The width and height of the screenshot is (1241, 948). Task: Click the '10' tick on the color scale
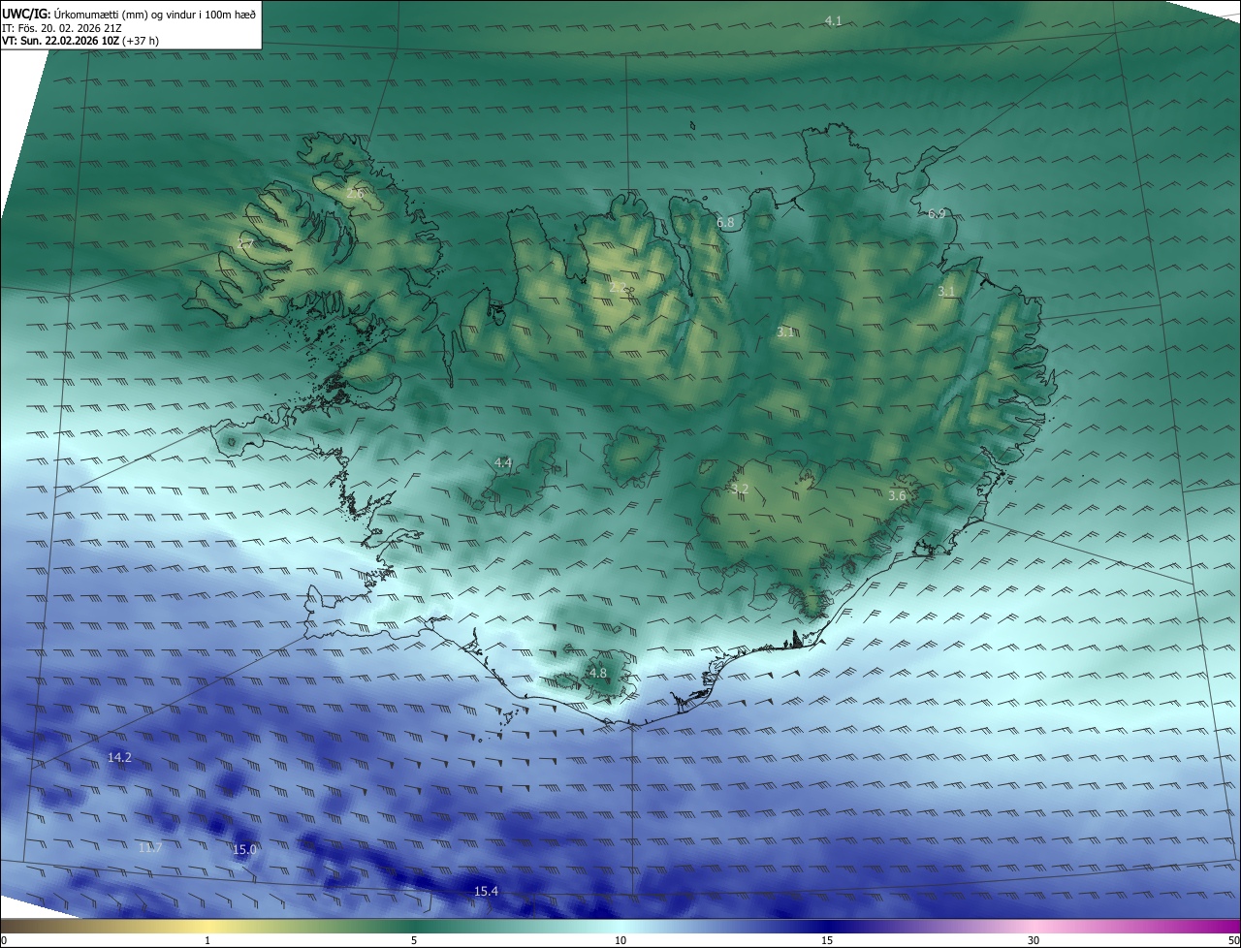(x=620, y=940)
